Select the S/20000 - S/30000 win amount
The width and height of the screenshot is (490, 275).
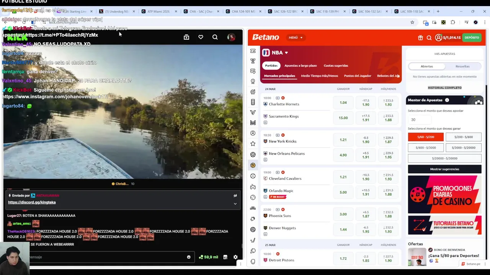click(444, 159)
